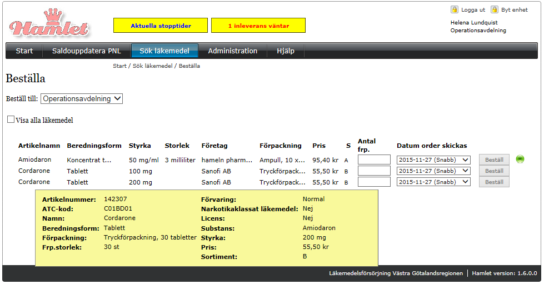Click the Aktuella stopptider yellow button
544x284 pixels.
tap(161, 26)
